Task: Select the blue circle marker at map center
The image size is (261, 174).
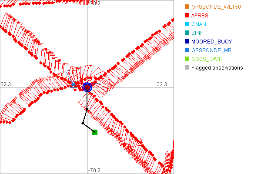Action: (87, 87)
